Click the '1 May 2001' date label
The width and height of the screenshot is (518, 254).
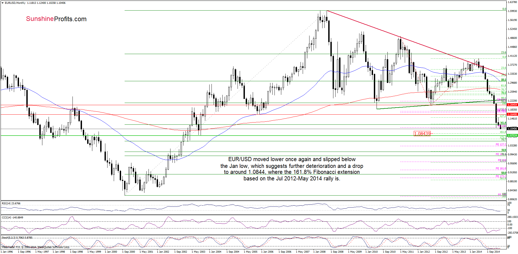(x=146, y=252)
